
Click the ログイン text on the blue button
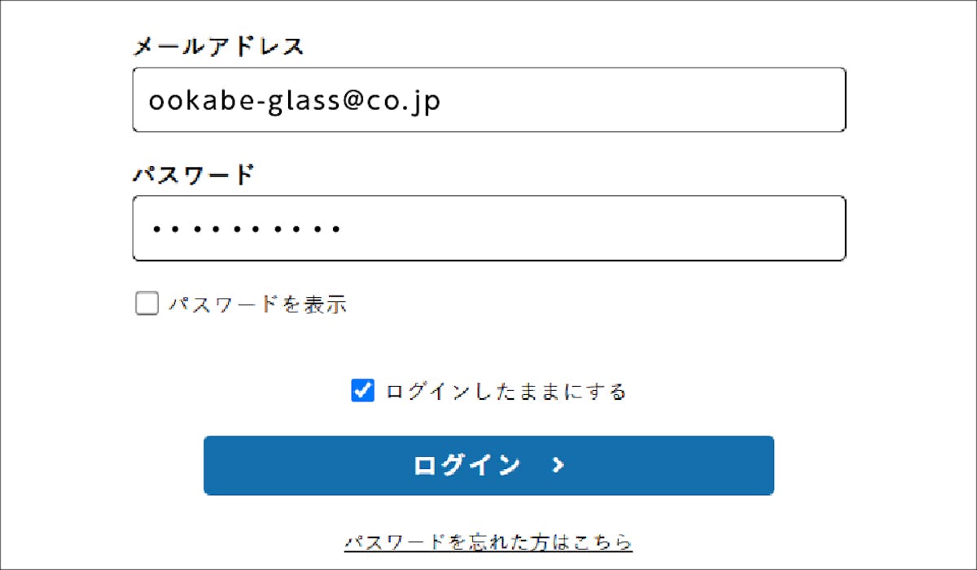pos(467,465)
